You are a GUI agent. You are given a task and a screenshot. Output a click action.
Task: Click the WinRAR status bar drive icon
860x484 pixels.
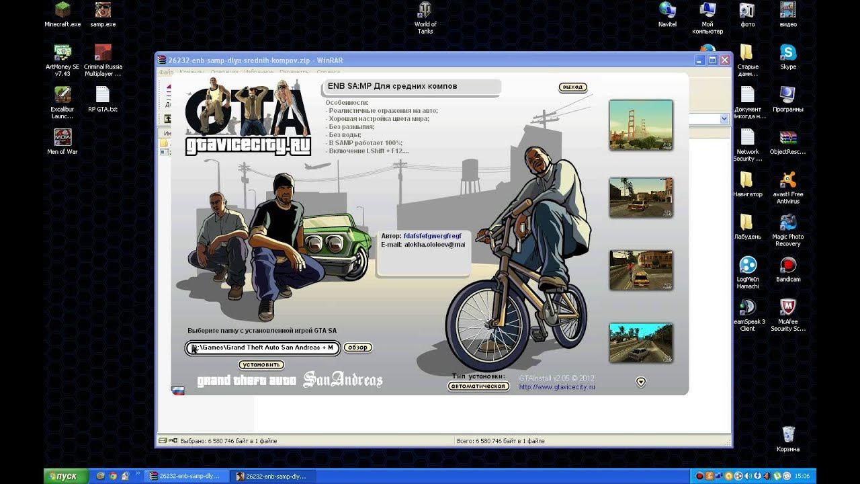coord(162,441)
